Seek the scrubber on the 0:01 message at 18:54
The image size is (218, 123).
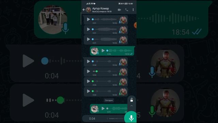93,39
